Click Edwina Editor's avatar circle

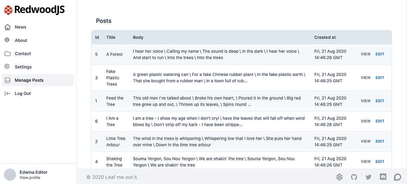(10, 175)
